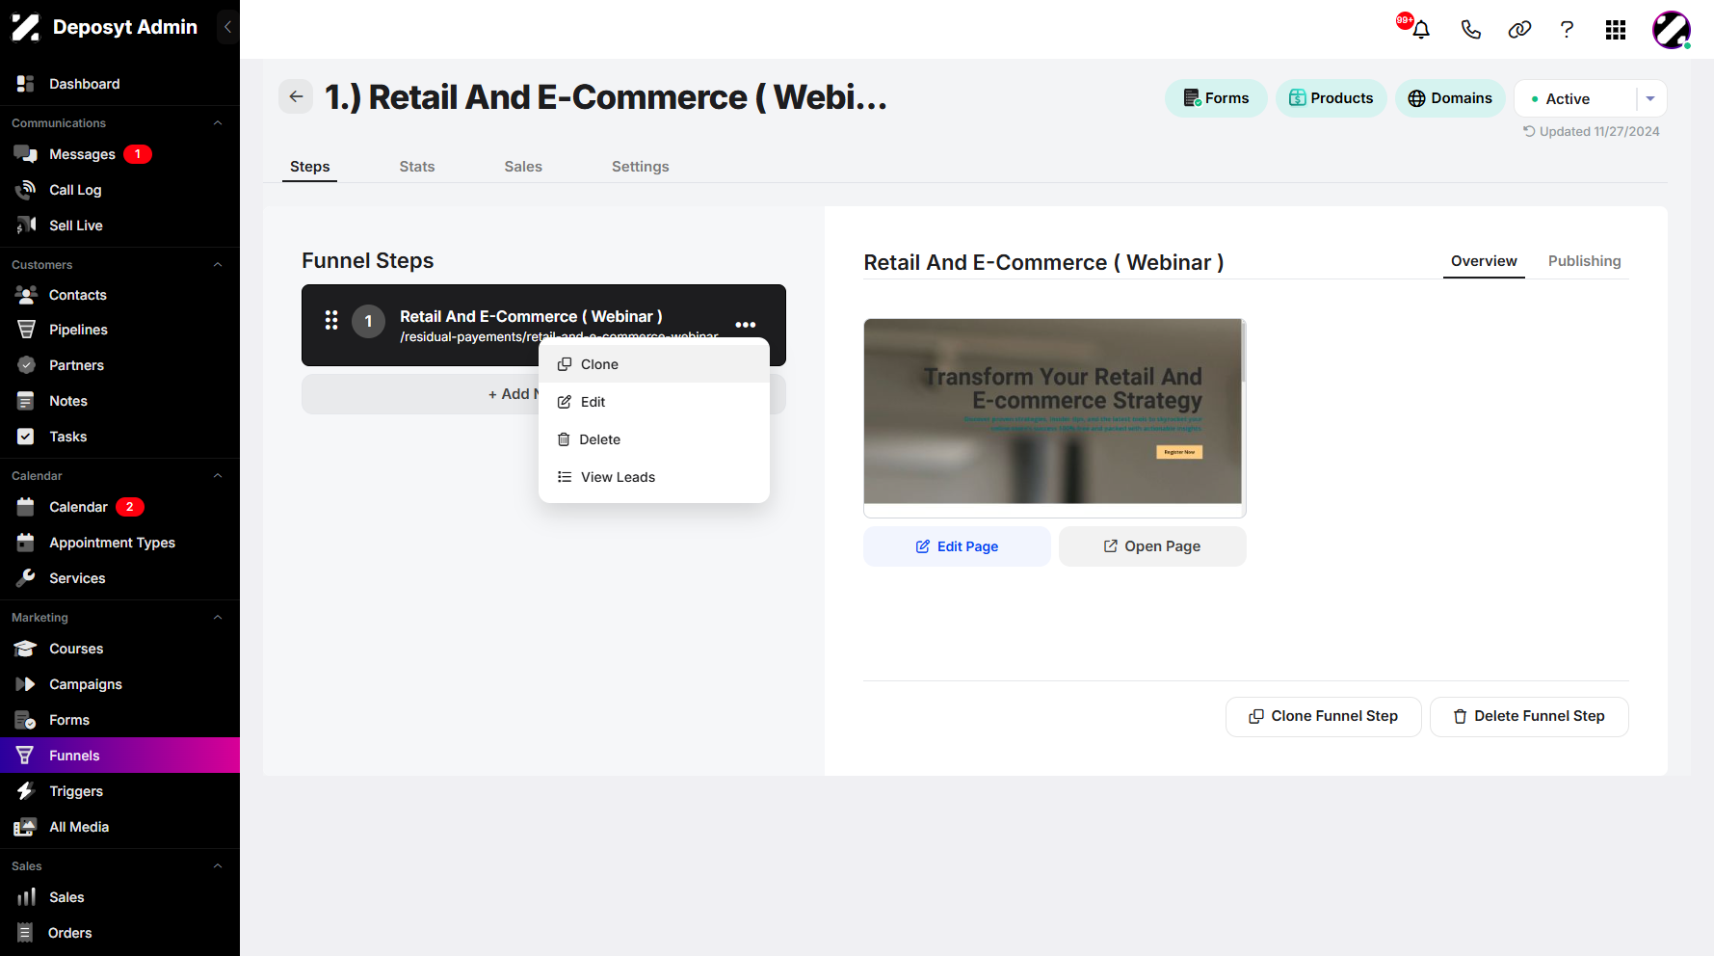
Task: Click the three-dot menu on funnel step
Action: tap(746, 325)
